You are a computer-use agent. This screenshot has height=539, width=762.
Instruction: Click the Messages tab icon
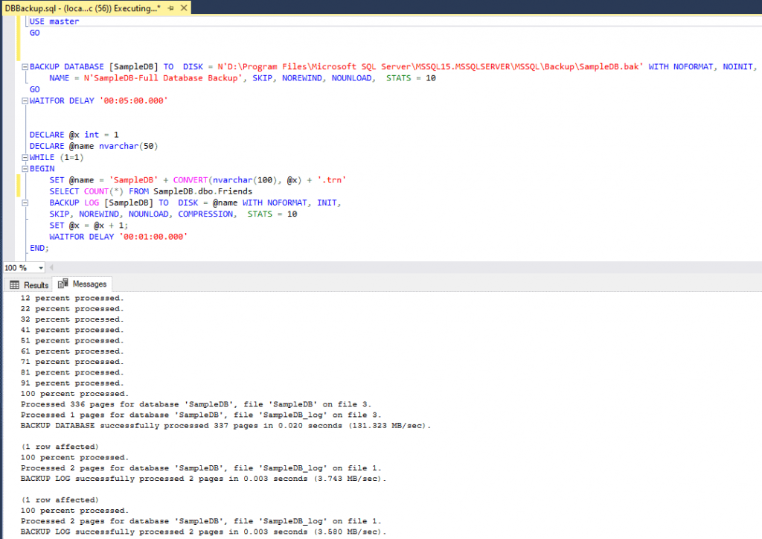coord(63,284)
